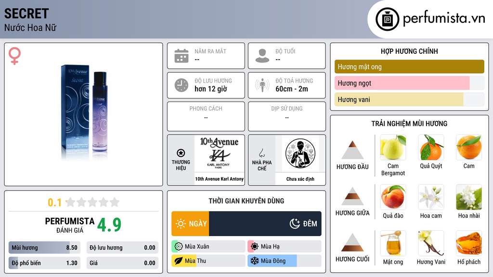The width and height of the screenshot is (493, 277).
Task: Click the 10th Avenue Karl Antony brand name
Action: (220, 179)
